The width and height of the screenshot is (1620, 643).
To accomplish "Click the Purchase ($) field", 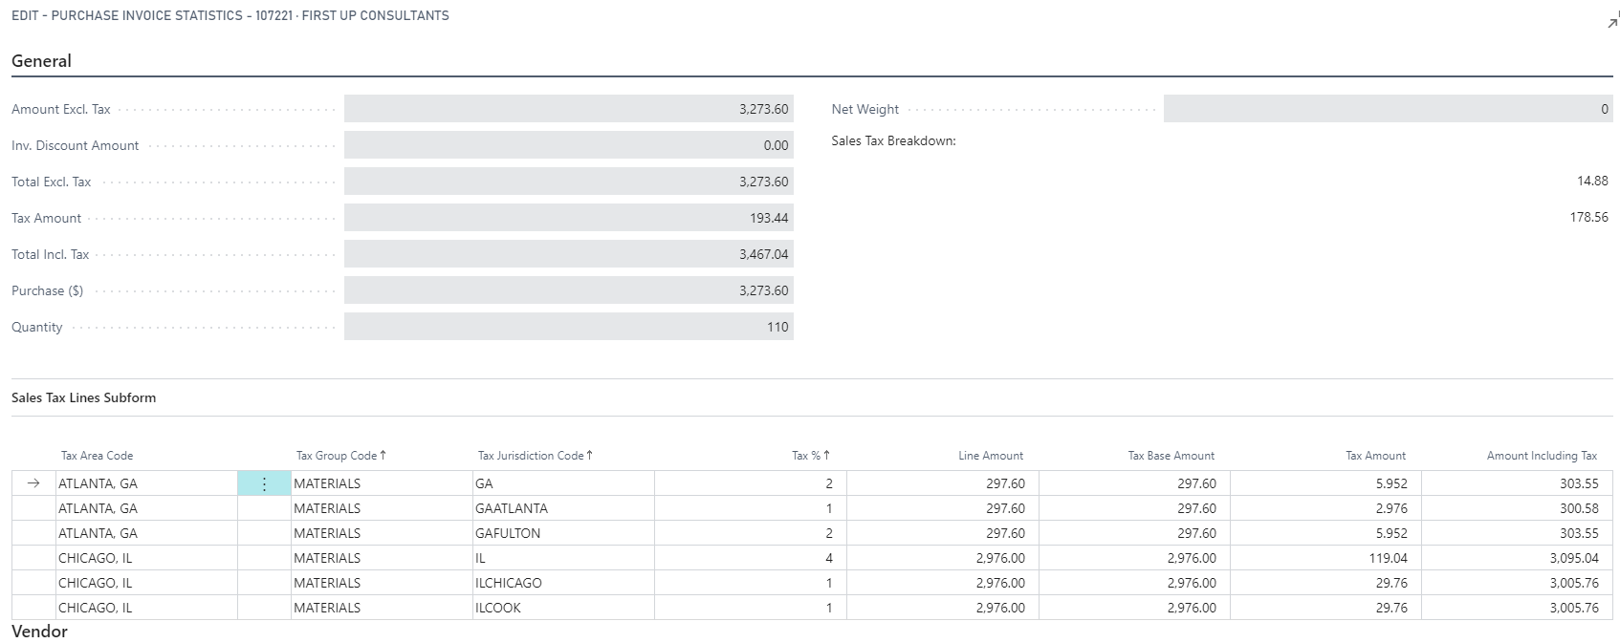I will (569, 290).
